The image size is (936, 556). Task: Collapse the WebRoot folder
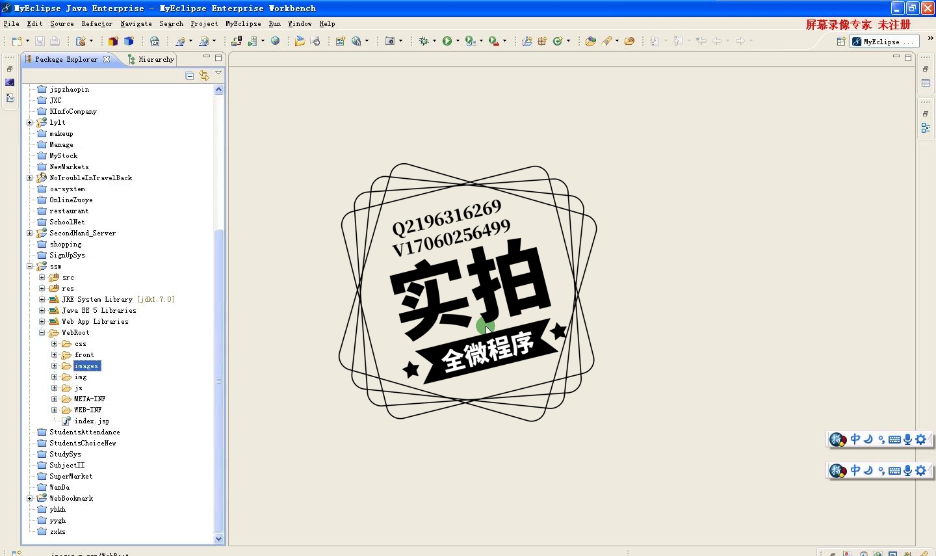(42, 333)
